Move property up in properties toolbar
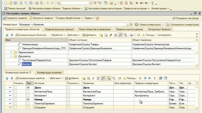Image resolution: width=202 pixels, height=113 pixels. 7,78
